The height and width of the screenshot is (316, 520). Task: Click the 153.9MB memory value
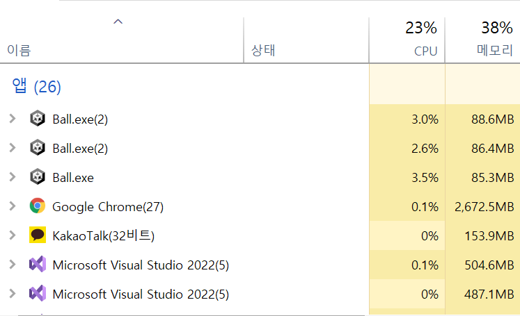click(489, 236)
